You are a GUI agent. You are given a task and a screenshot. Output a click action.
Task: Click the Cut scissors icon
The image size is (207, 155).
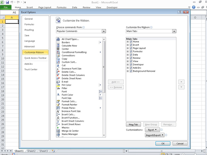[x=58, y=65]
